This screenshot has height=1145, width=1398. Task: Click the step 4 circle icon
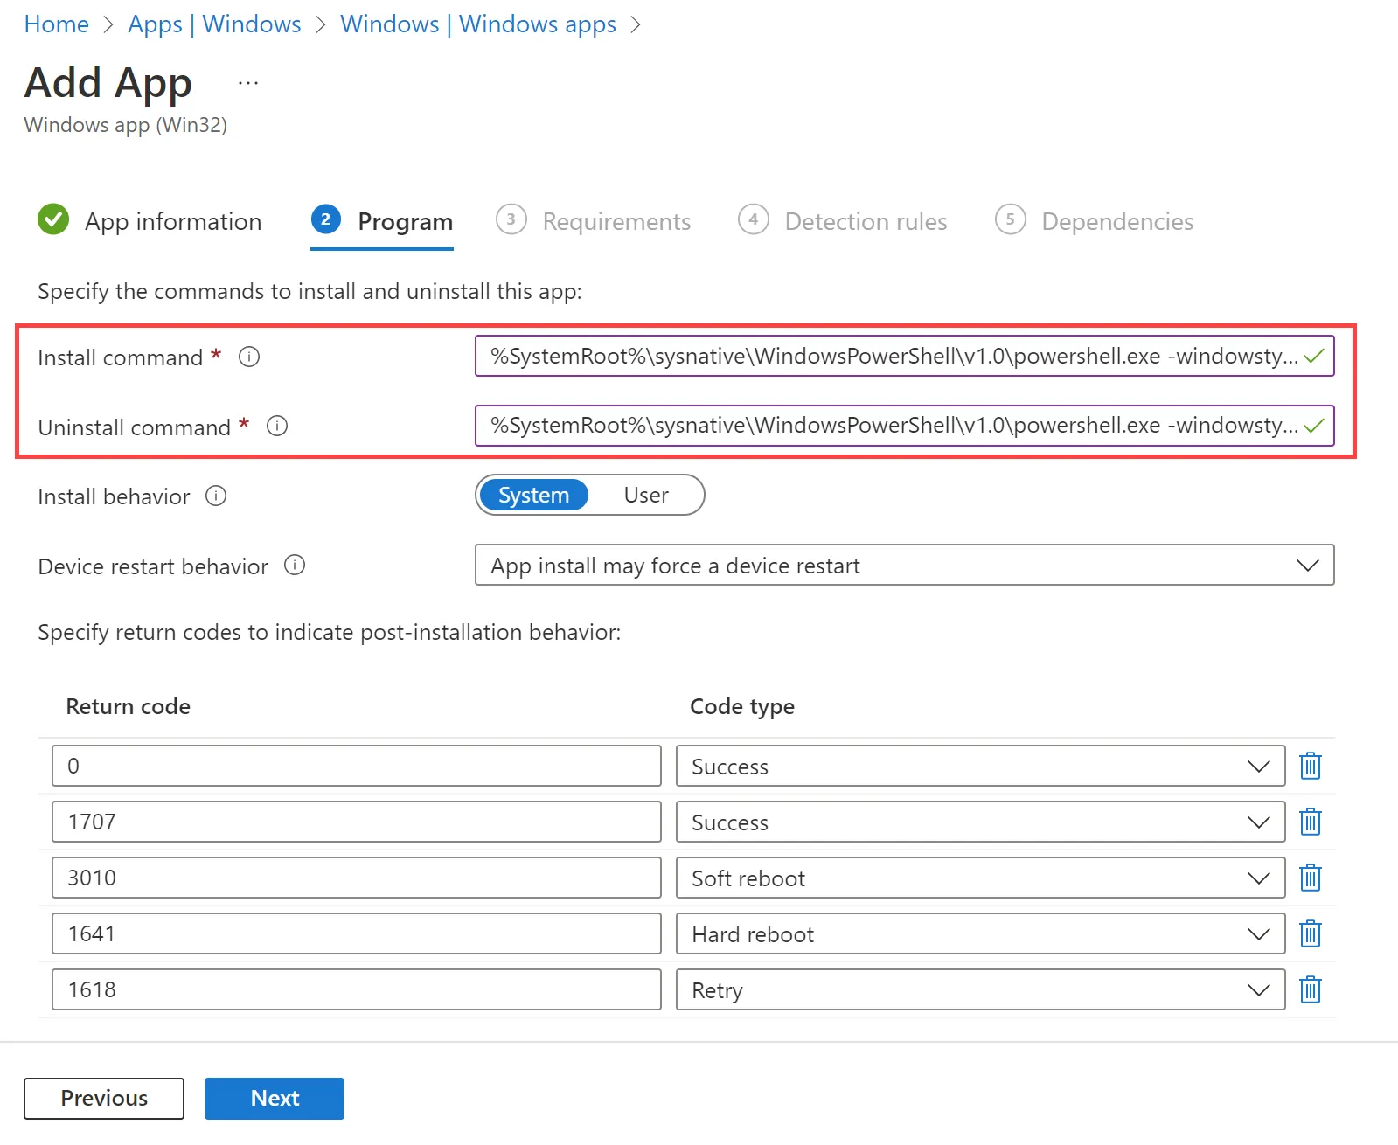click(753, 219)
